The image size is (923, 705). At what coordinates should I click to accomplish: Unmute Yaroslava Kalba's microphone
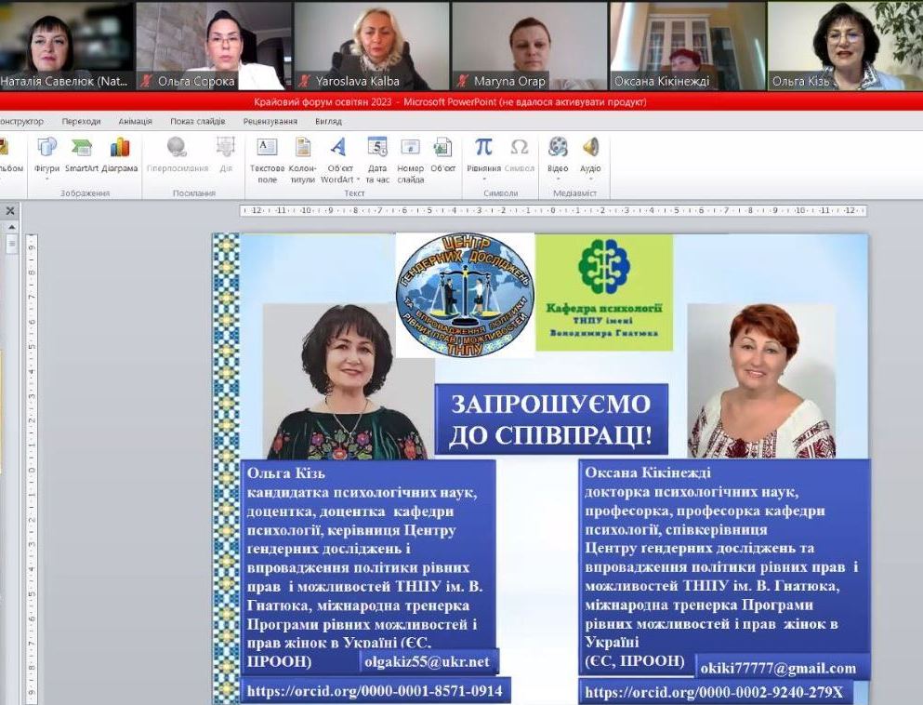[303, 80]
